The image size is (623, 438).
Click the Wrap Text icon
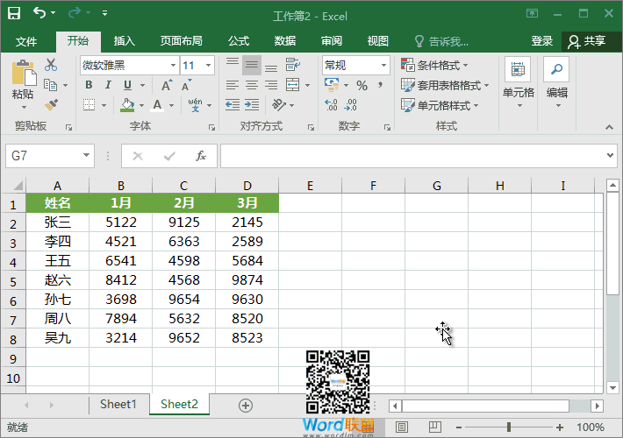click(293, 64)
